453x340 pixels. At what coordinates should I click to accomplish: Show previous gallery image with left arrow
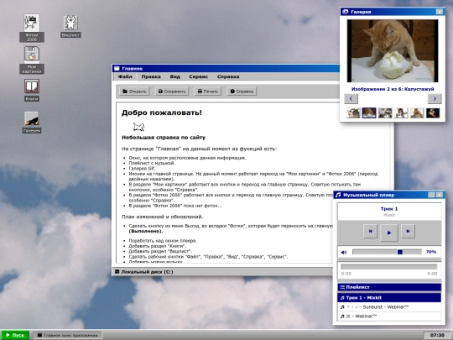(351, 98)
